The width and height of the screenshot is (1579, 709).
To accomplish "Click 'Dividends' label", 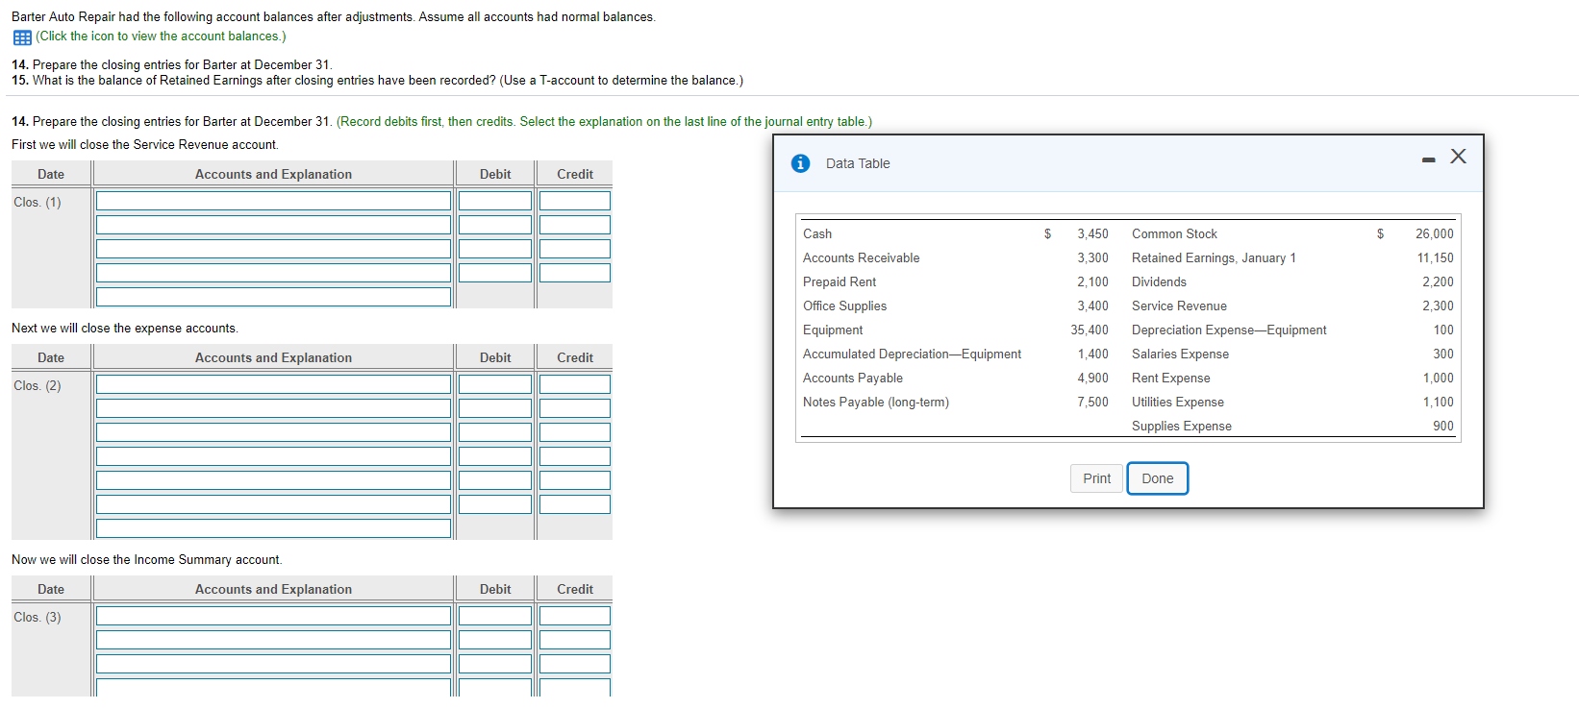I will pos(1159,281).
